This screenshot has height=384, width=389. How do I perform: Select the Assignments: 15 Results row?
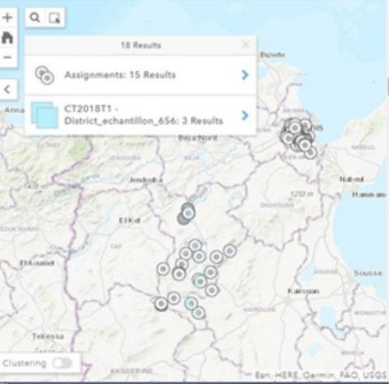(x=140, y=75)
